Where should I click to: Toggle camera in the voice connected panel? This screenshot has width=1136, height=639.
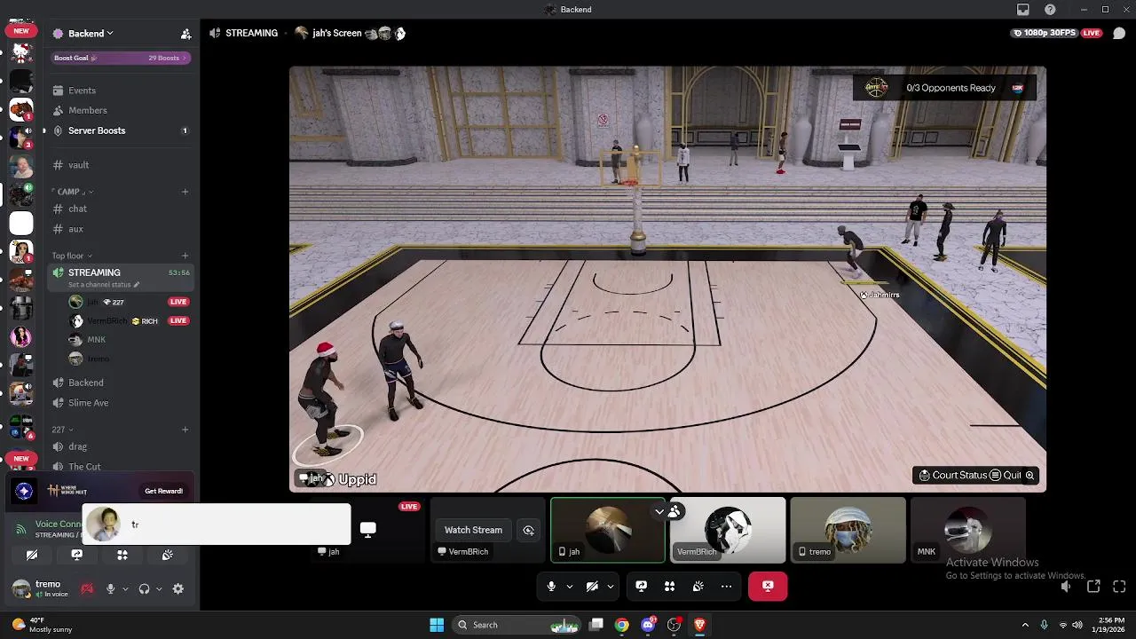[x=32, y=555]
